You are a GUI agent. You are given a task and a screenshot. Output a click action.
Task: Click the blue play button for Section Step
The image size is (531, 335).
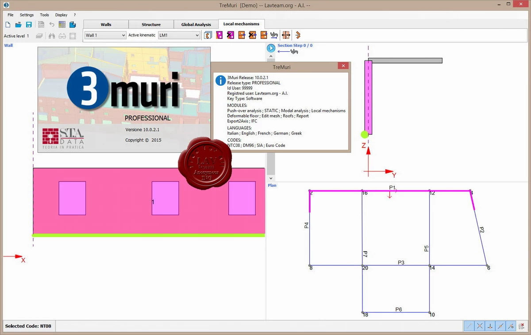(271, 48)
